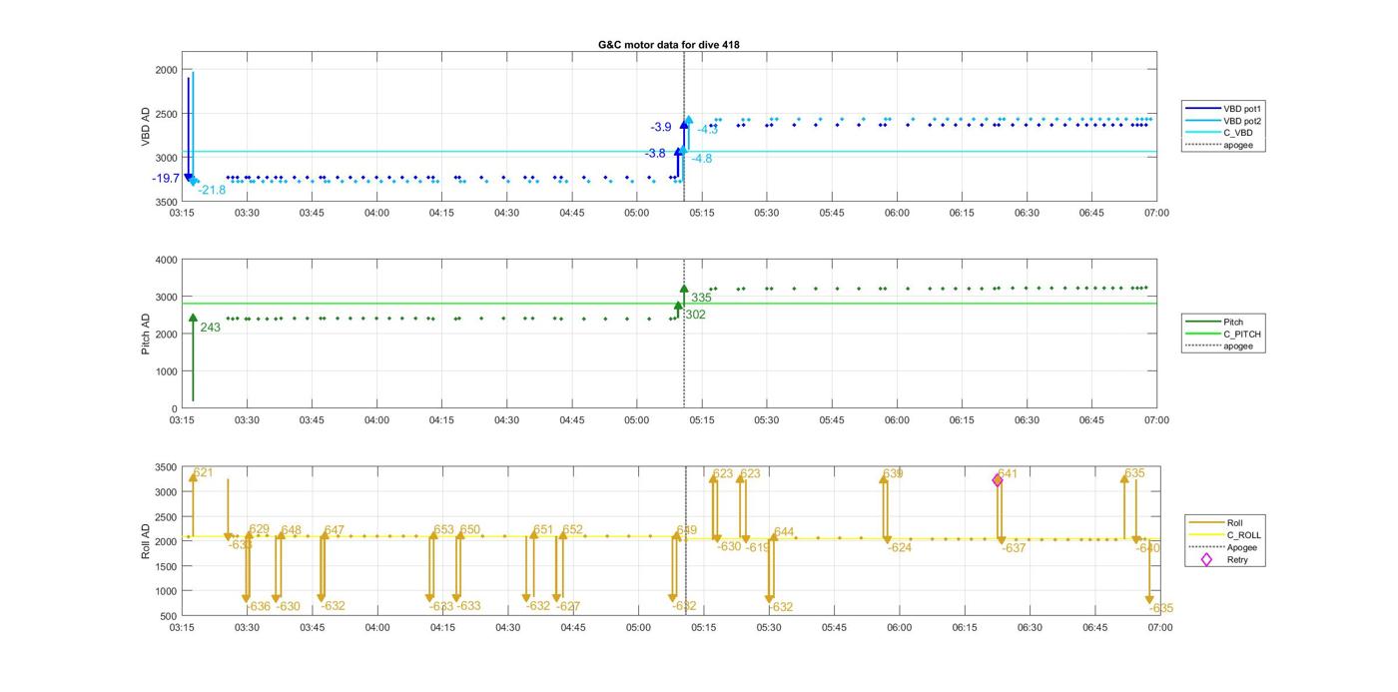The height and width of the screenshot is (692, 1398).
Task: Click the 302 pitch move label
Action: point(695,315)
